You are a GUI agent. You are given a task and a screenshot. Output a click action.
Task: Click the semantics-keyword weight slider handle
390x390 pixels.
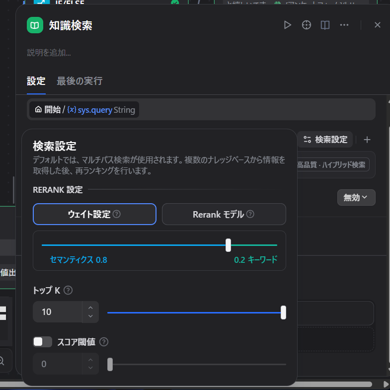(x=228, y=245)
